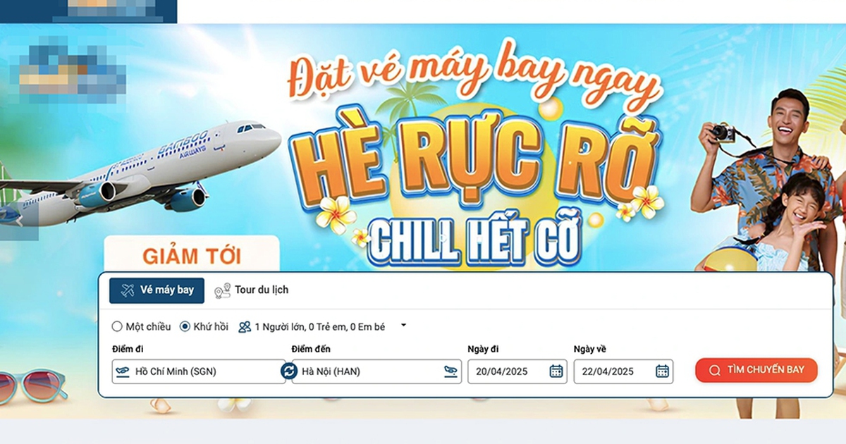Open Hà Nội (HAN) destination selector

point(376,371)
